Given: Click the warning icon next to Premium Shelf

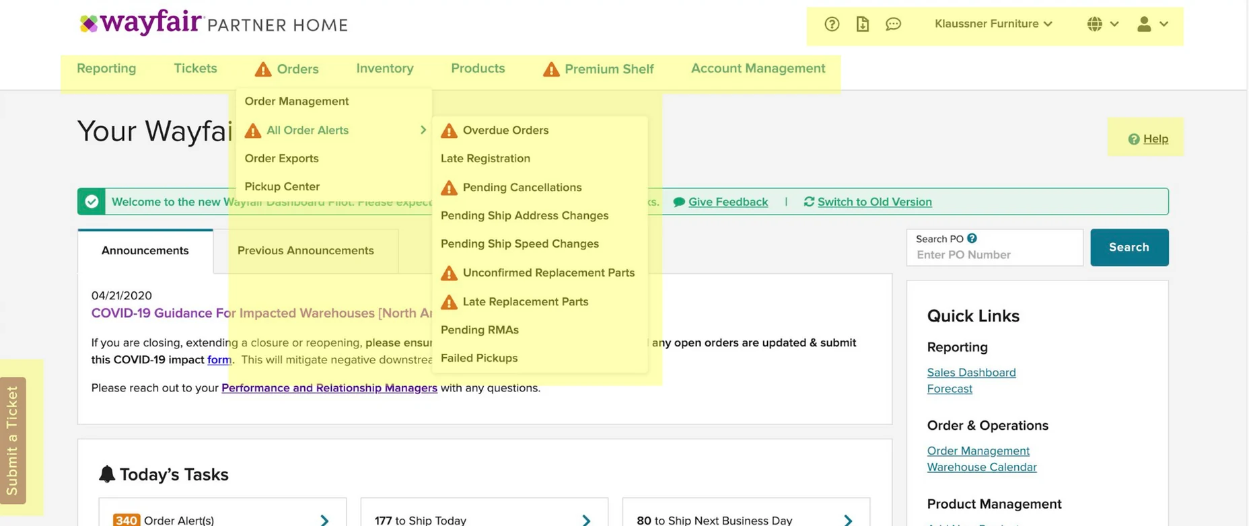Looking at the screenshot, I should coord(551,69).
